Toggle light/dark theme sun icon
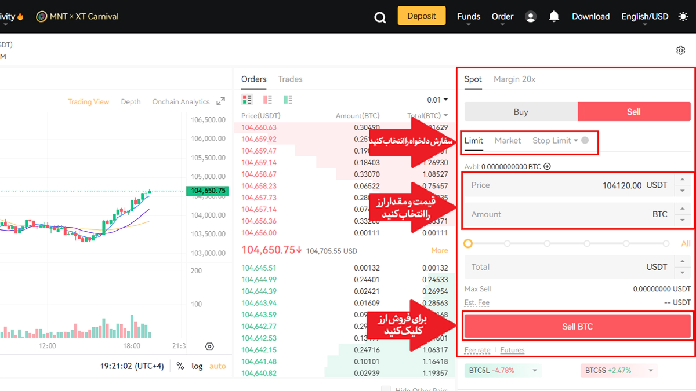The image size is (696, 391). click(683, 17)
